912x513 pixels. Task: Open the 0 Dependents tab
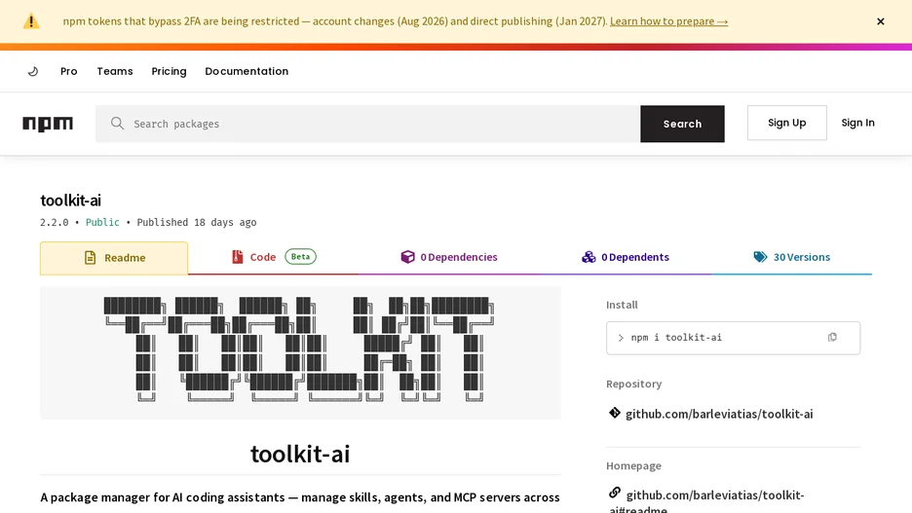[x=626, y=257]
